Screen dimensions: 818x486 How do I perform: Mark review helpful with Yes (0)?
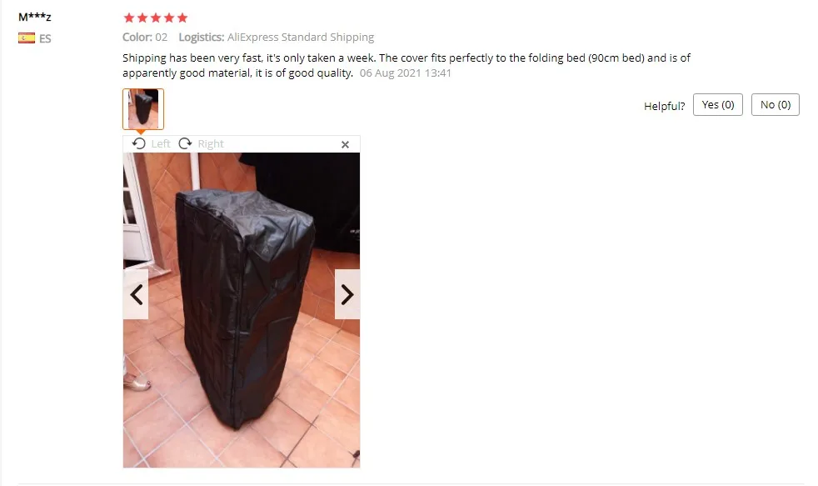coord(718,105)
